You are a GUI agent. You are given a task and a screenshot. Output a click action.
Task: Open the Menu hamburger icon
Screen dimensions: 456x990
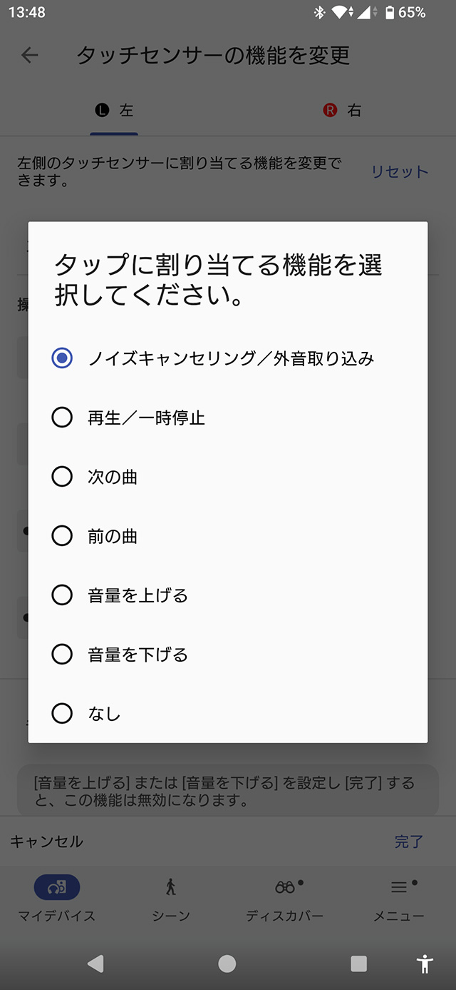tap(399, 887)
